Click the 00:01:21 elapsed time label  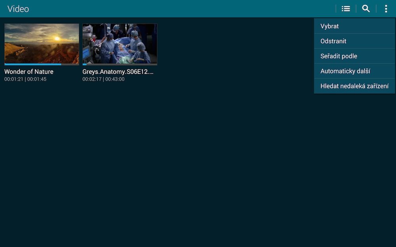(13, 79)
